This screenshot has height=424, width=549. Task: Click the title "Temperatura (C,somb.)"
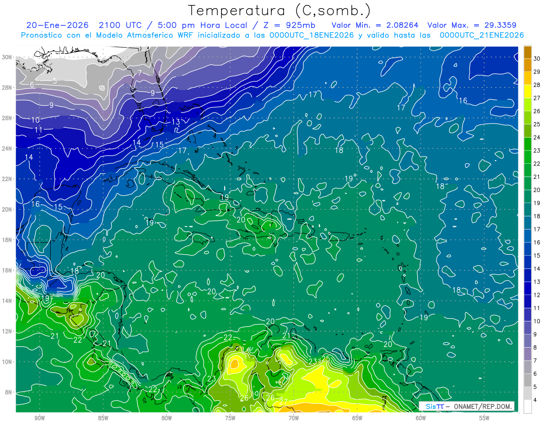[x=280, y=11]
